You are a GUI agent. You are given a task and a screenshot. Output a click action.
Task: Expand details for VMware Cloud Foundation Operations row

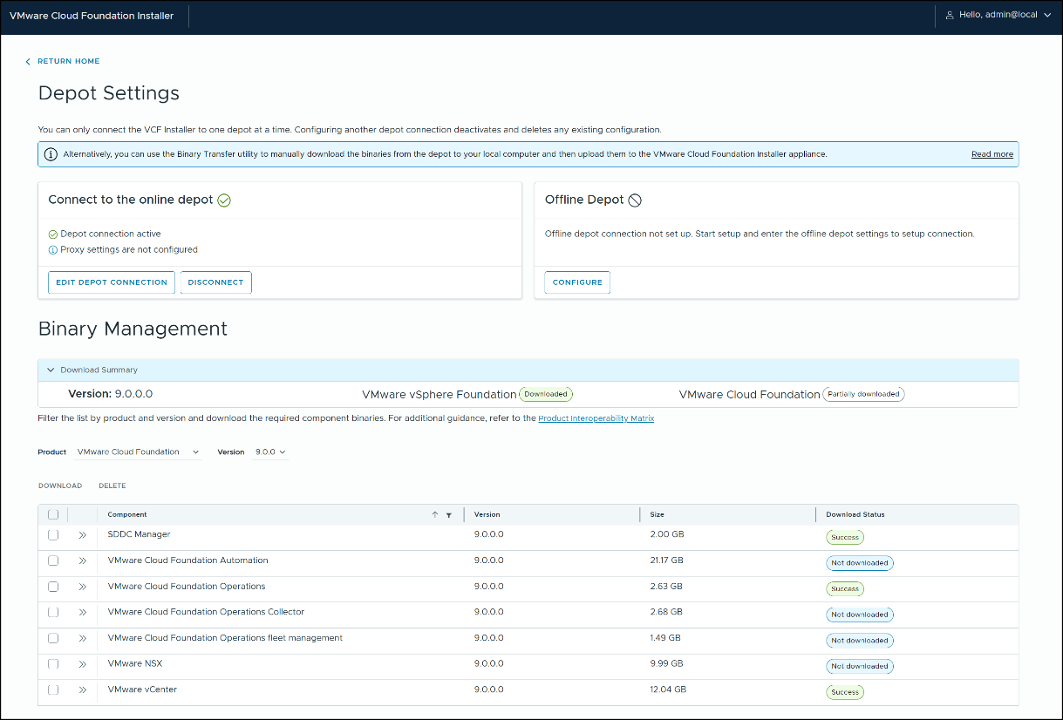tap(83, 587)
